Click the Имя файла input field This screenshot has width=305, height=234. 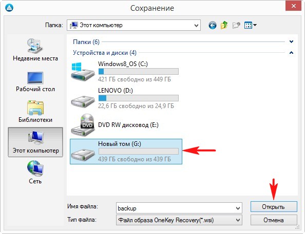point(179,208)
